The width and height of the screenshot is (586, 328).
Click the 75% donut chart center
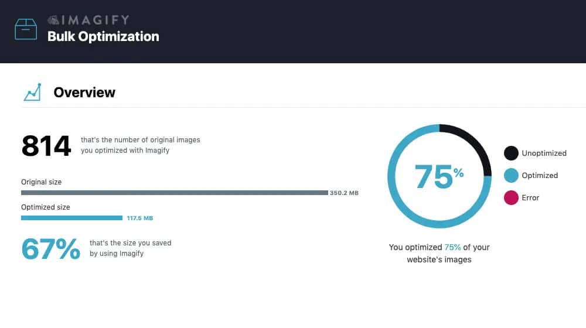click(x=439, y=176)
